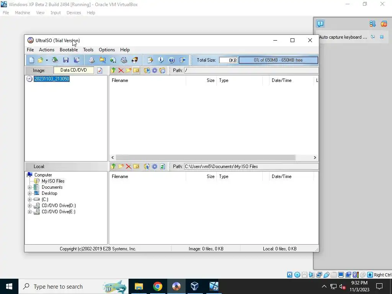This screenshot has width=392, height=294.
Task: Click the Burn CD/DVD Image flame icon
Action: 135,60
